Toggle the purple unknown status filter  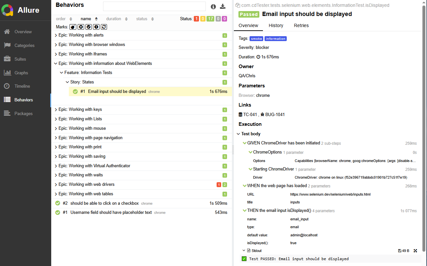coord(224,19)
